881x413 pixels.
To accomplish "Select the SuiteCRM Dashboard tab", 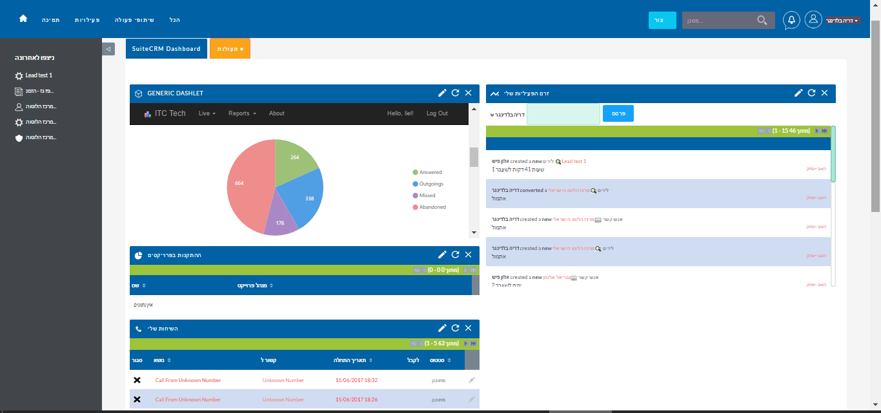I will pyautogui.click(x=167, y=49).
